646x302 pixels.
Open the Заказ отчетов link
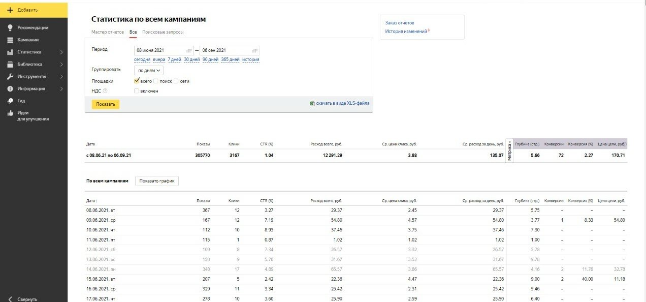[400, 23]
